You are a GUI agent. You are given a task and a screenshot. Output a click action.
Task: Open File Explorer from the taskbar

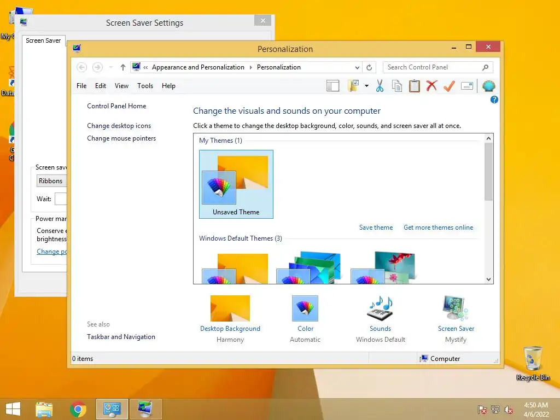pos(44,409)
